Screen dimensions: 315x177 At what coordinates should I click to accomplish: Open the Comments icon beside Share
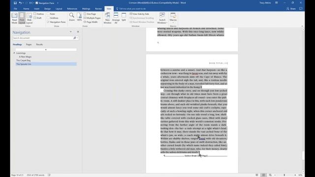301,9
